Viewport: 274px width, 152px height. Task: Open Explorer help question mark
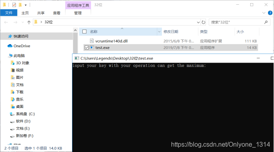click(x=270, y=13)
